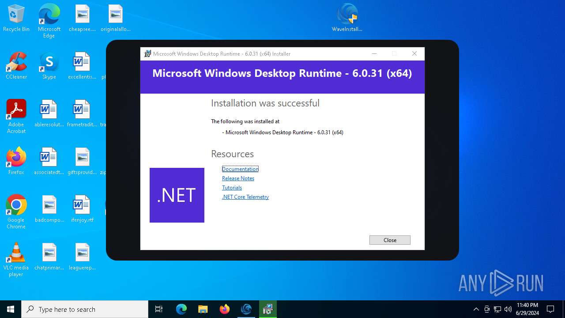Viewport: 565px width, 318px height.
Task: Click the 'Installation was successful' heading
Action: click(265, 103)
